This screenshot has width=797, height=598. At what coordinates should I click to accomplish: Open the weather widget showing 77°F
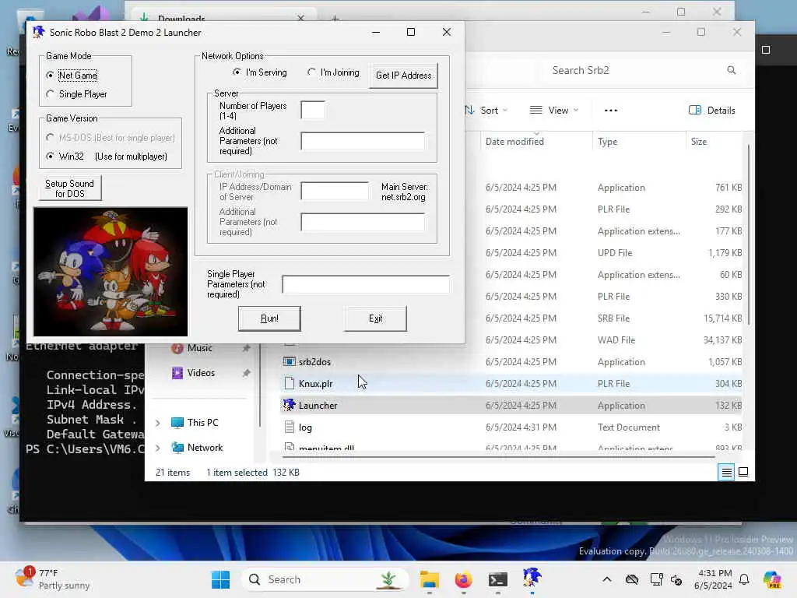click(x=54, y=579)
